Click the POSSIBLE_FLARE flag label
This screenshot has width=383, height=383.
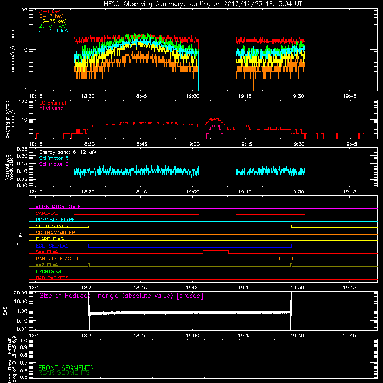(x=55, y=220)
